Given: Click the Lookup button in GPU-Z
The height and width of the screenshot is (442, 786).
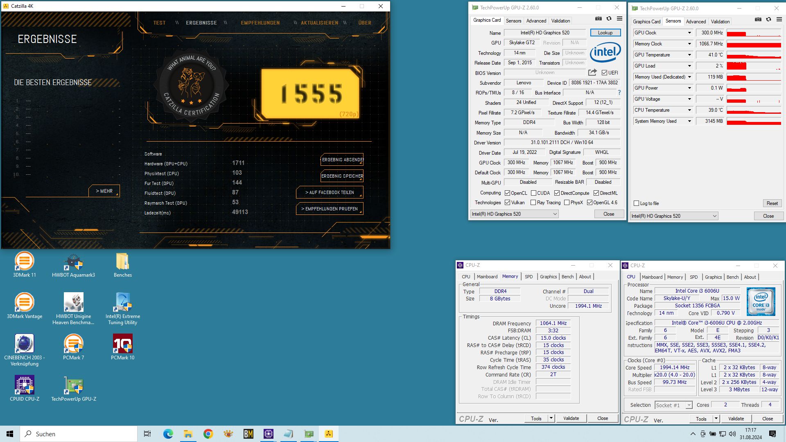Looking at the screenshot, I should (x=605, y=33).
